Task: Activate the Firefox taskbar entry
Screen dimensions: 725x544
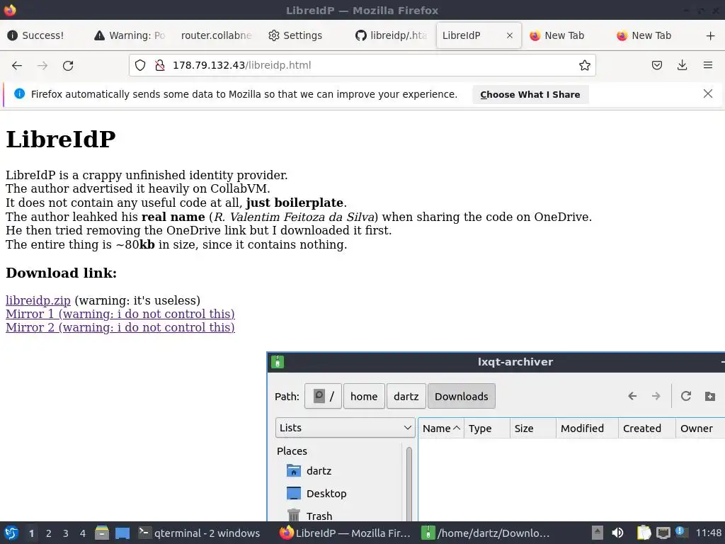Action: tap(345, 533)
